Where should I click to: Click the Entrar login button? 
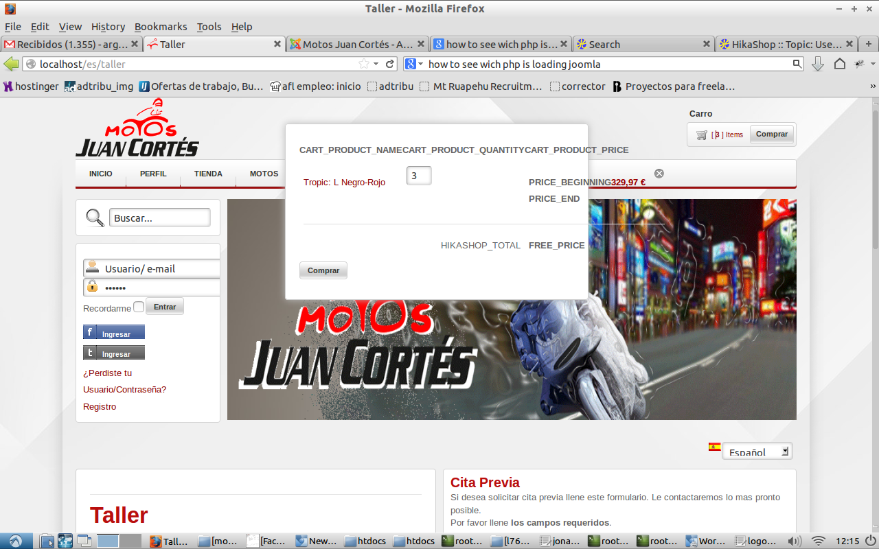[165, 307]
